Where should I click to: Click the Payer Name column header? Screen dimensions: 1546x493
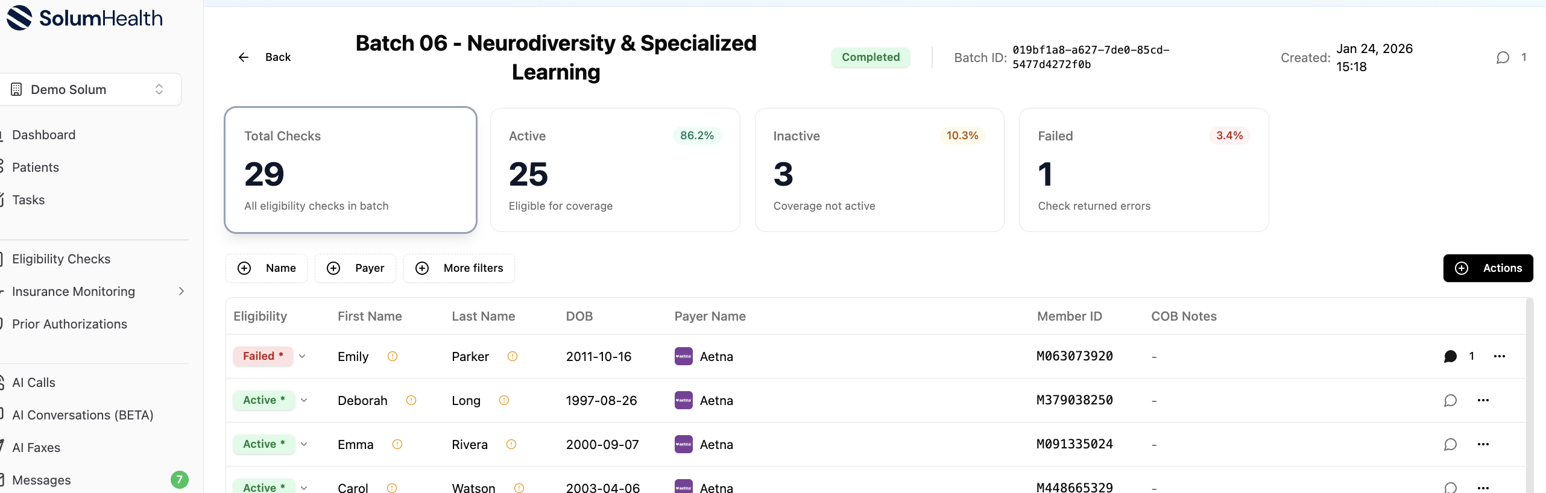coord(710,316)
